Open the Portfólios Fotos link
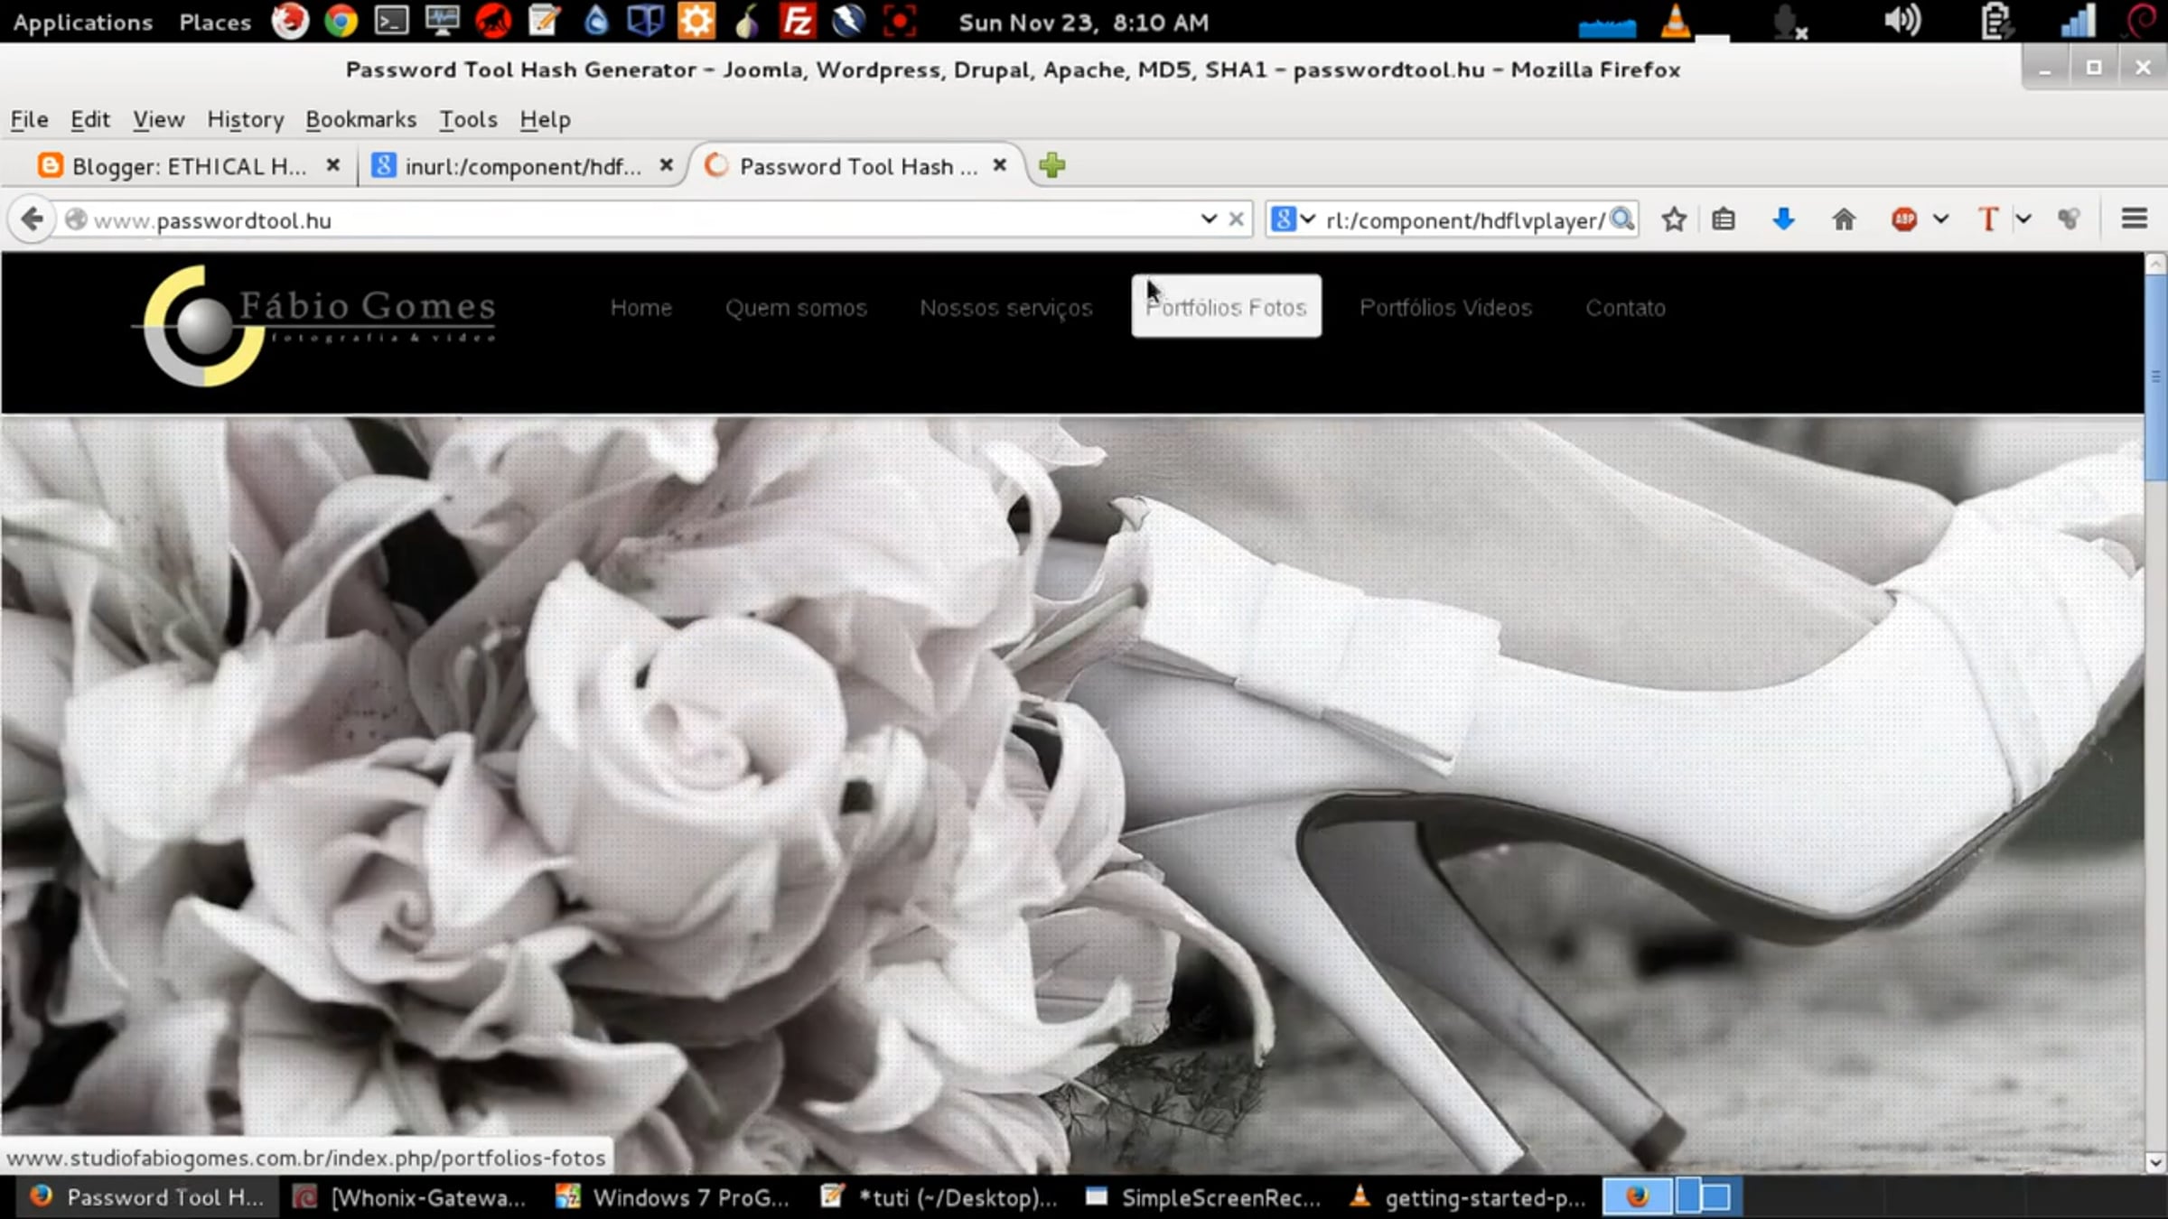 (1226, 307)
